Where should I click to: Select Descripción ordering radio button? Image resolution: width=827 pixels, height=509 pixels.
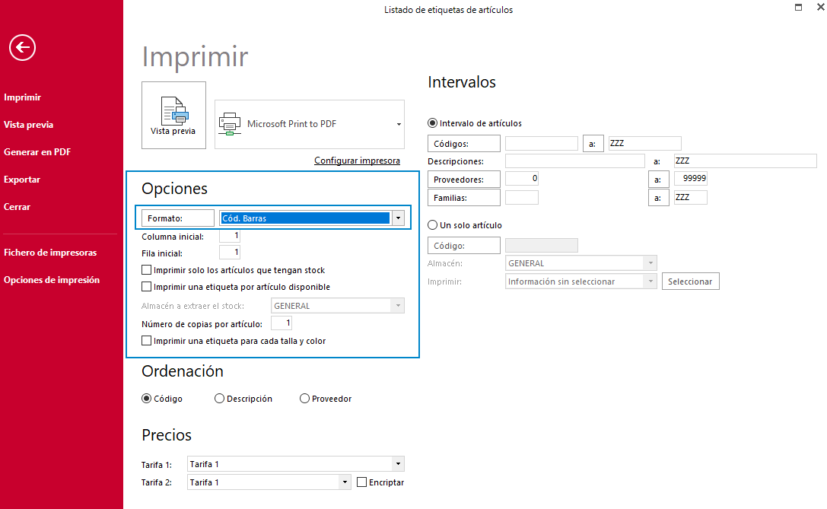coord(219,399)
